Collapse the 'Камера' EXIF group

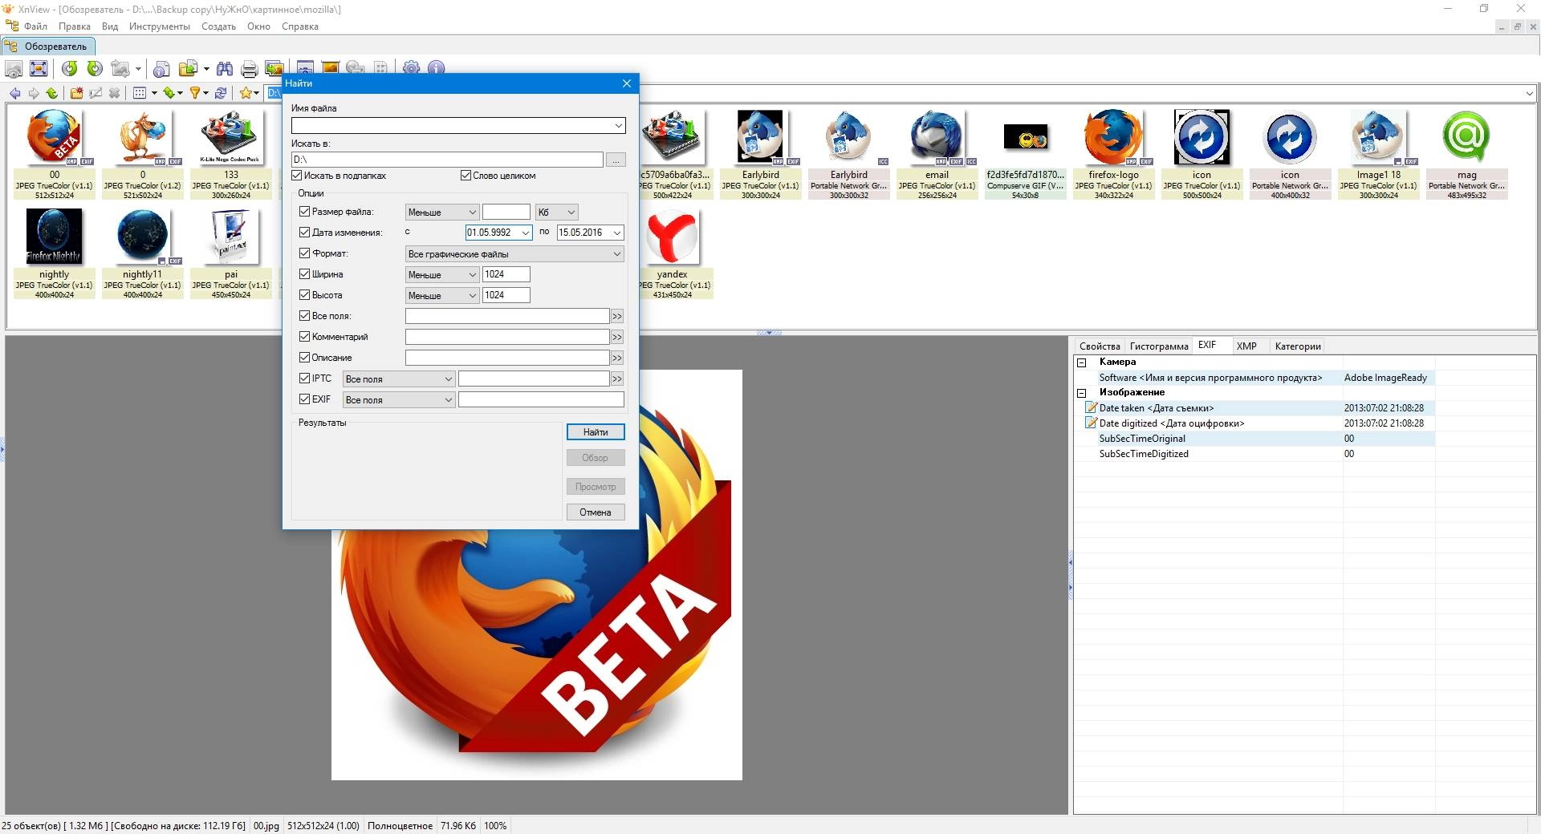tap(1082, 362)
